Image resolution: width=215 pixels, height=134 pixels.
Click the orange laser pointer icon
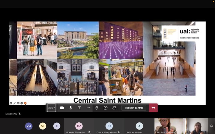coord(25,103)
